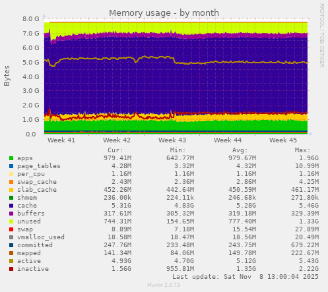
Task: Click the 'Week 41' x-axis label
Action: click(x=61, y=140)
